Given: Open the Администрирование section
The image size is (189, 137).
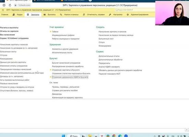Looking at the screenshot, I should 140,15.
